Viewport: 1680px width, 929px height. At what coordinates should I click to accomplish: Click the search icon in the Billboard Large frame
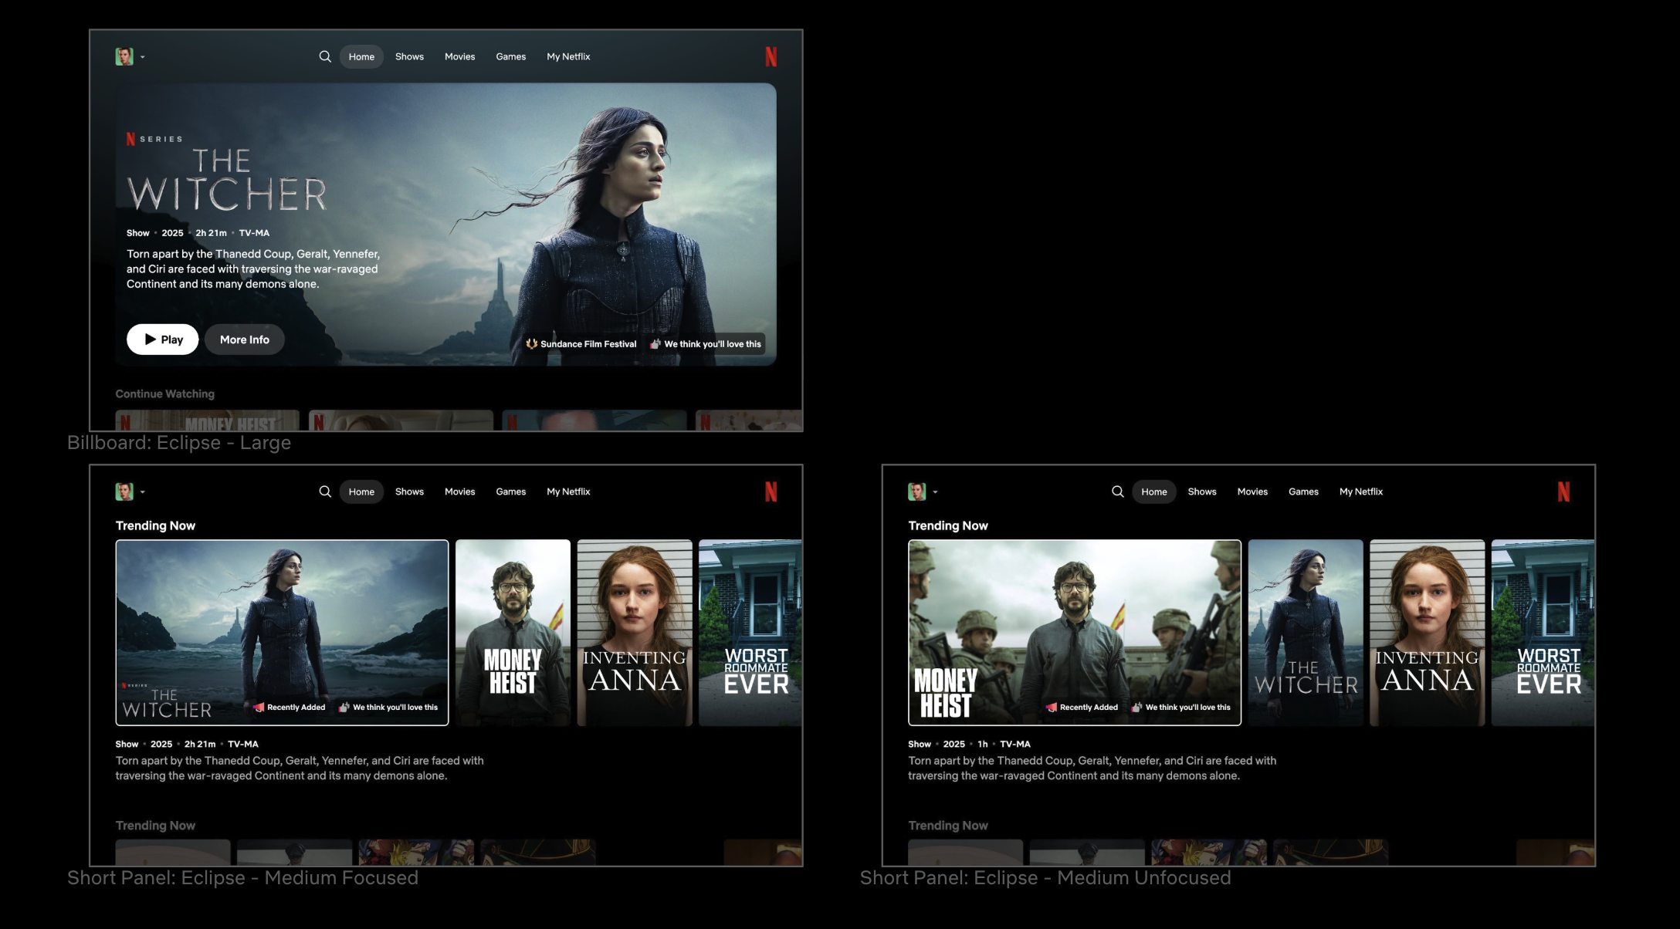[325, 56]
